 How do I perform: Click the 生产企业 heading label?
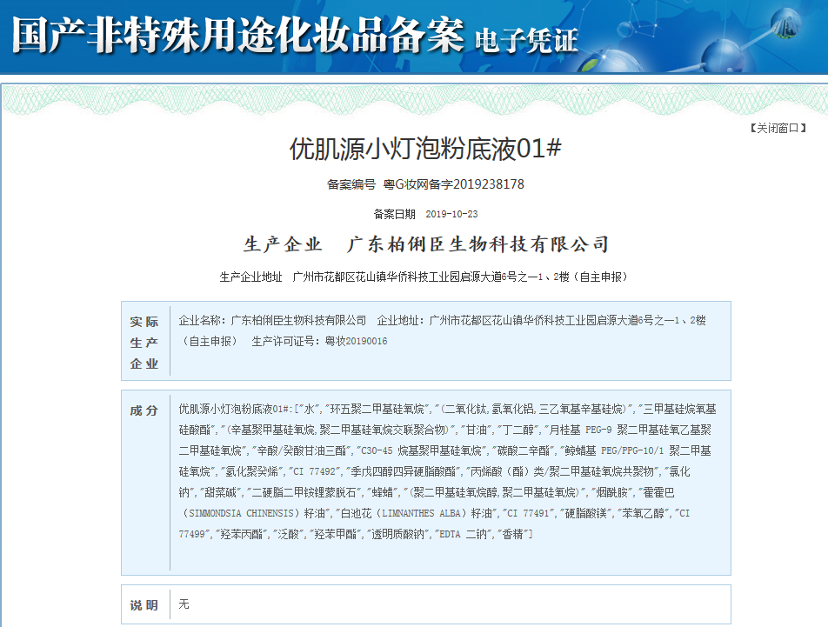[x=283, y=244]
